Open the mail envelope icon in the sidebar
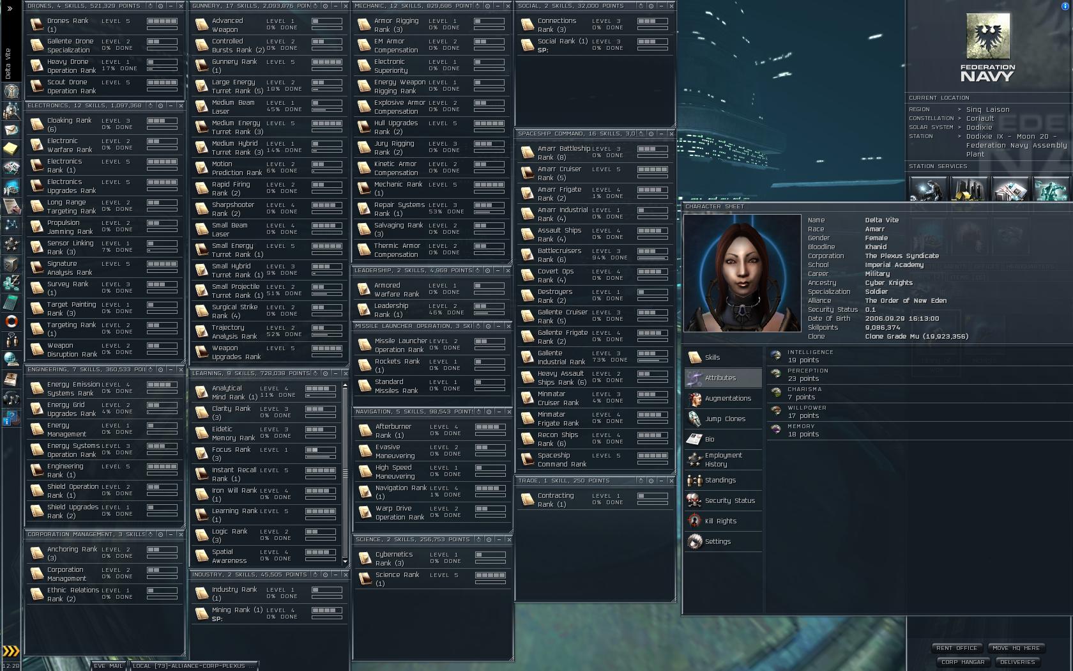This screenshot has height=671, width=1073. [x=11, y=130]
